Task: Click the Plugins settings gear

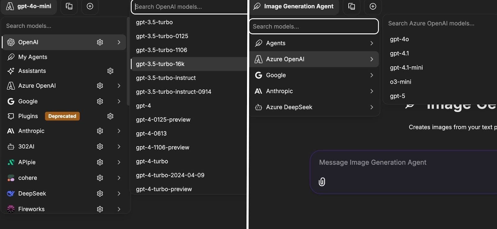Action: click(x=110, y=116)
